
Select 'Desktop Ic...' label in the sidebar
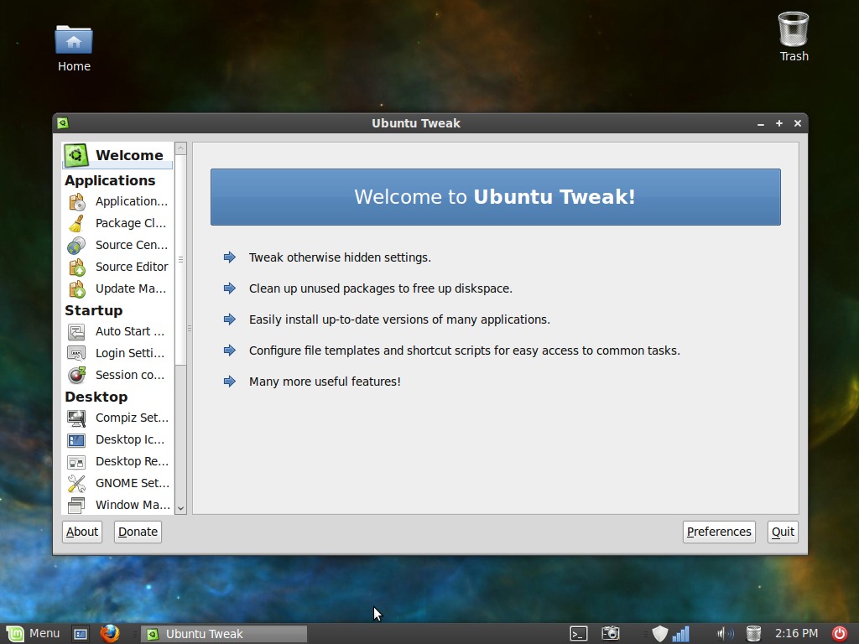[130, 439]
